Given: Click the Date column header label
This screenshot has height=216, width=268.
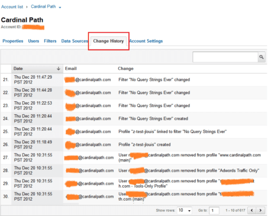Looking at the screenshot, I should point(18,69).
